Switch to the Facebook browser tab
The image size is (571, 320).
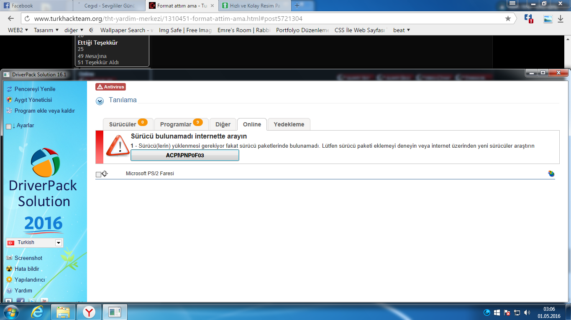[x=36, y=6]
